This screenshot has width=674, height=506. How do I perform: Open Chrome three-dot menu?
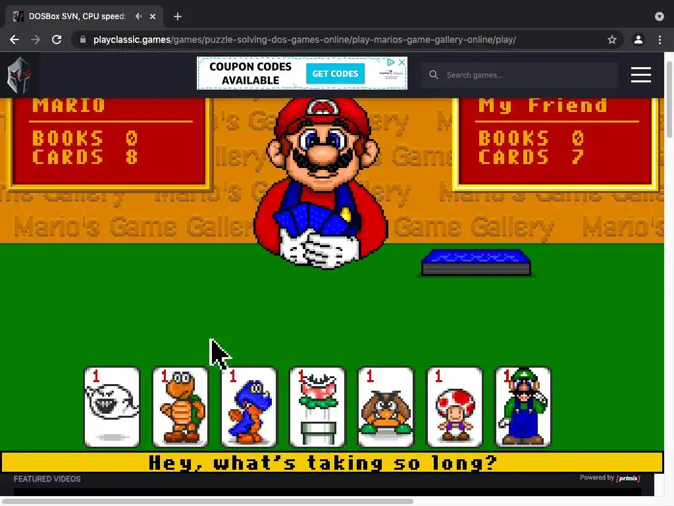(x=660, y=40)
